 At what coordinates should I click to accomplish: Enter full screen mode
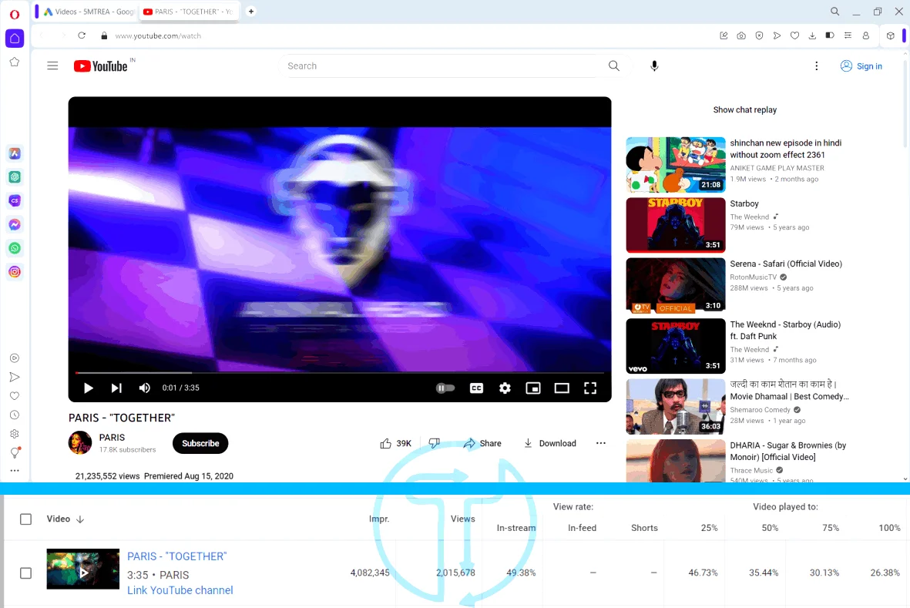(590, 388)
